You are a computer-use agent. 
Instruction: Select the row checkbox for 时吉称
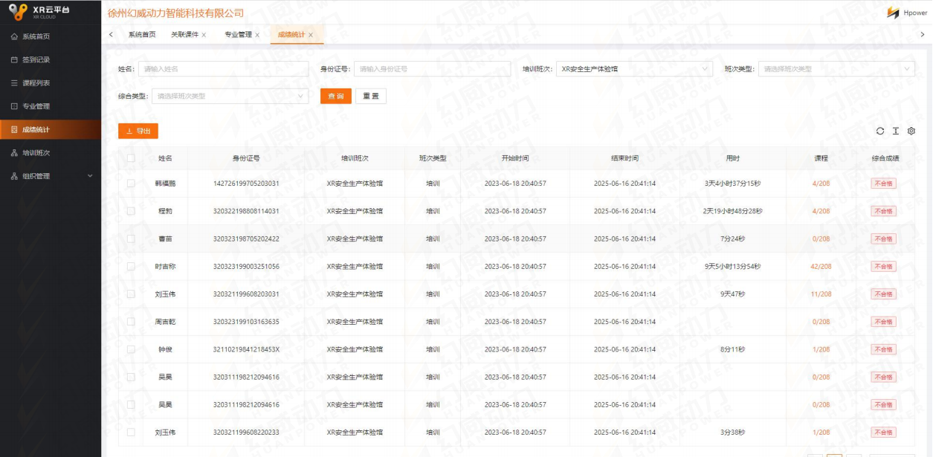point(131,266)
